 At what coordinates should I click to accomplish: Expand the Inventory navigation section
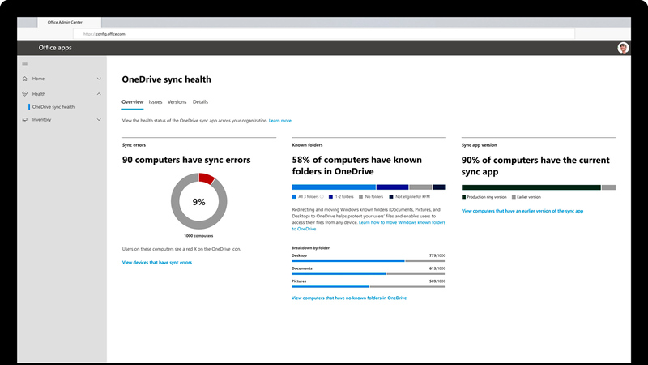(99, 120)
